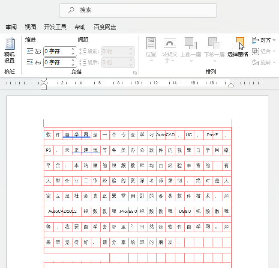This screenshot has width=279, height=268.
Task: Click the UG8.0 text in the document
Action: 185,211
